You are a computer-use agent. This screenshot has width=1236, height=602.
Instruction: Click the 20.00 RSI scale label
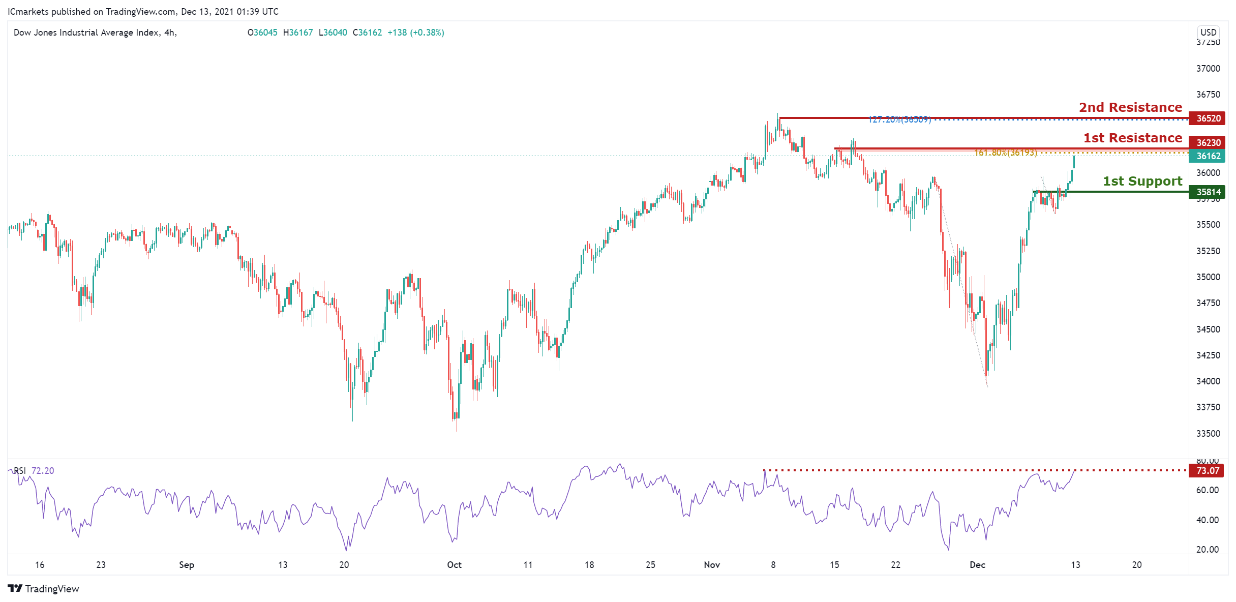click(1208, 550)
